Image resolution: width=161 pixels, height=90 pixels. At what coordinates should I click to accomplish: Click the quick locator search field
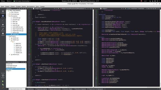point(17,89)
